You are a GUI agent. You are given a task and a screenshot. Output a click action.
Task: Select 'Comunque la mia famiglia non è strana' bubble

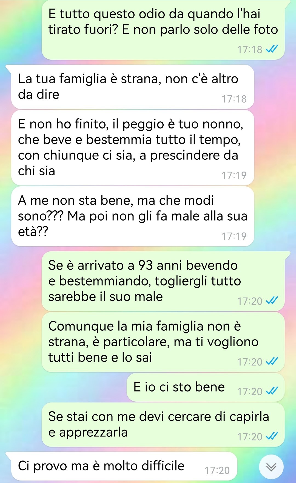coord(163,342)
